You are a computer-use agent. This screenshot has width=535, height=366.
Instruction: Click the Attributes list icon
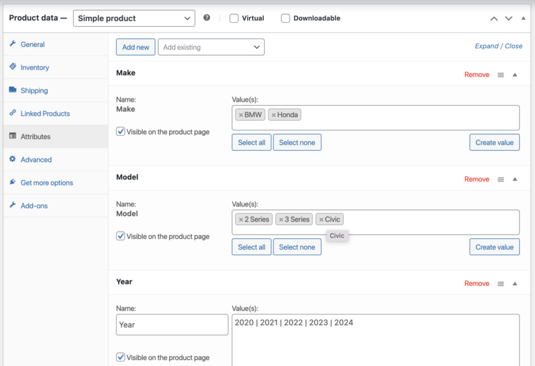point(12,136)
